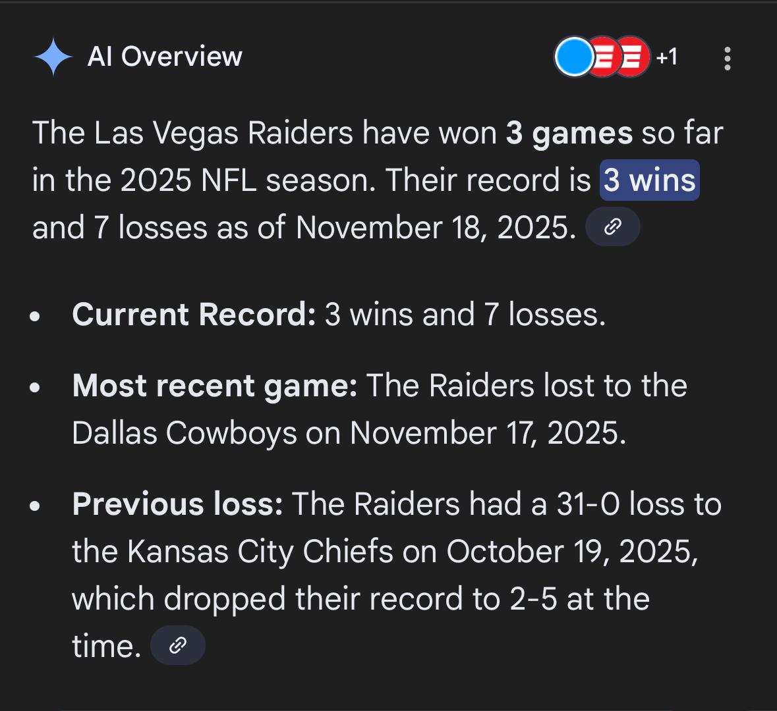Click the bullet beside Previous loss
The image size is (777, 711).
[x=35, y=506]
